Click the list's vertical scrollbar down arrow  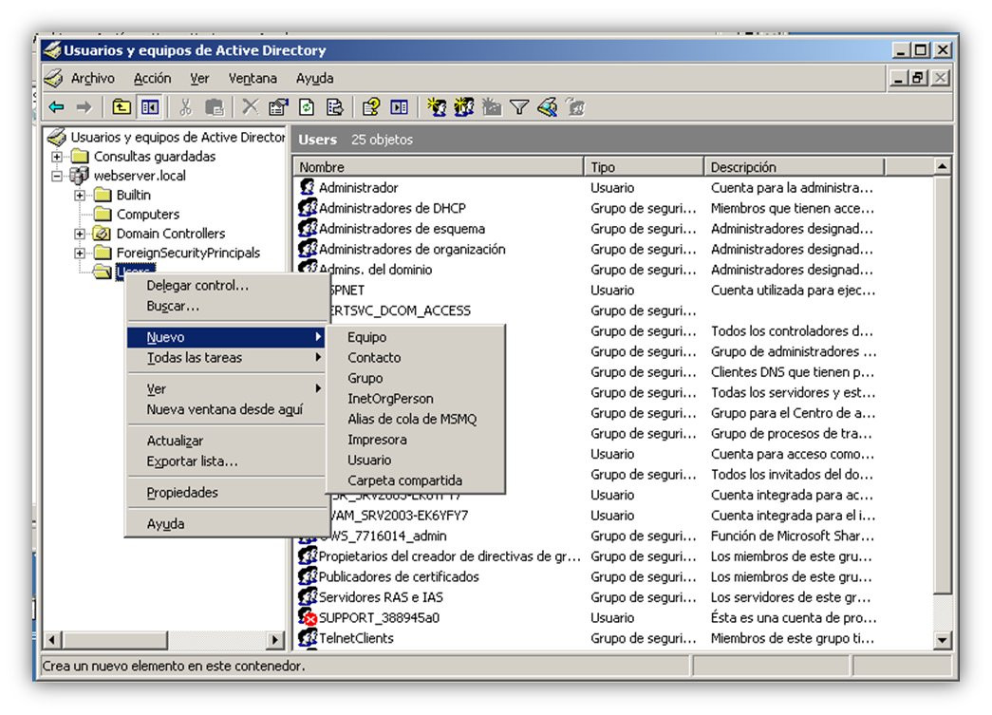[942, 640]
